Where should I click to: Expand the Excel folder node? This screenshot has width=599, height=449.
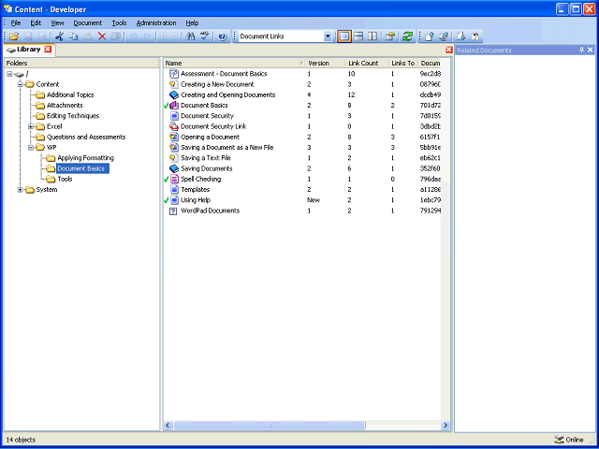click(31, 126)
